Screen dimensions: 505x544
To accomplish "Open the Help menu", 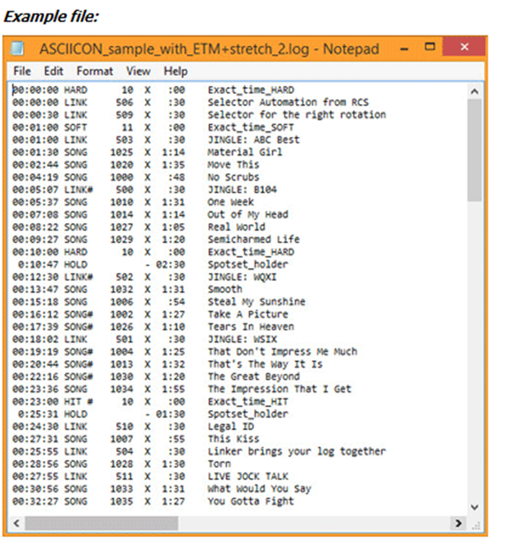I will [x=175, y=71].
